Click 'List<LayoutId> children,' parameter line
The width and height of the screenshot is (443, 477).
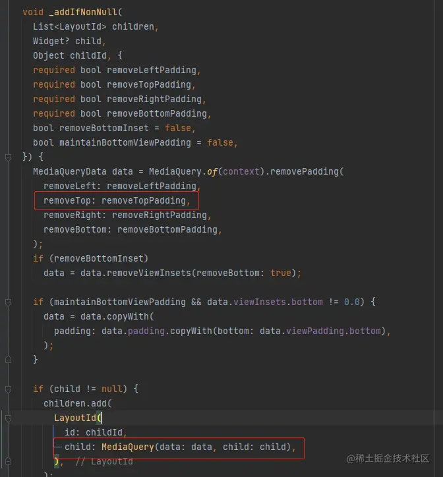coord(96,27)
